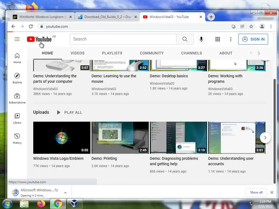Screen dimensions: 279x209
Task: Open YouTube settings three-dot menu
Action: point(231,39)
